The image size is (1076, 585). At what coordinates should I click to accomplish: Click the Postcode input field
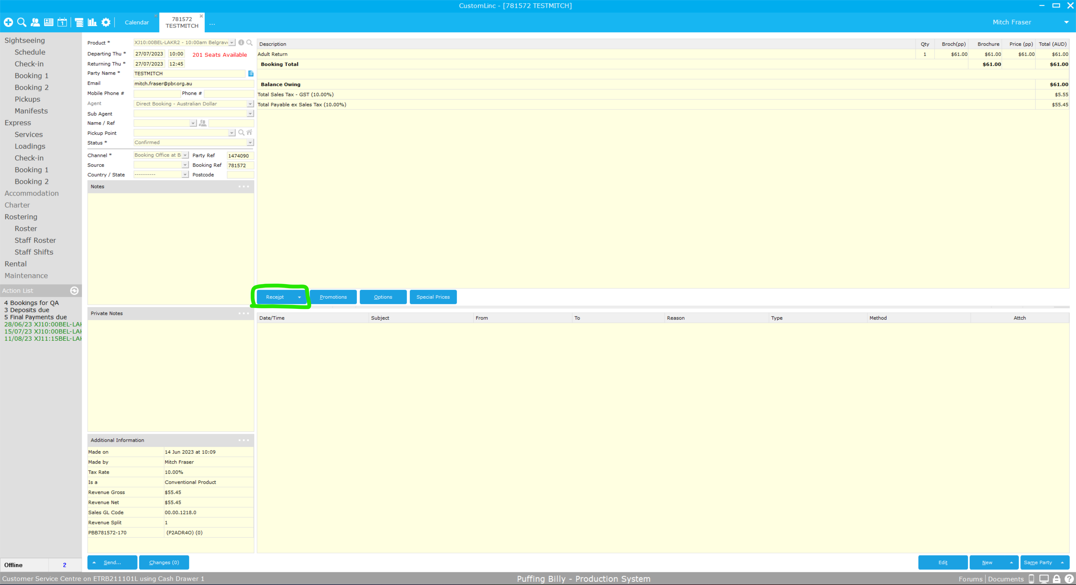pyautogui.click(x=240, y=175)
